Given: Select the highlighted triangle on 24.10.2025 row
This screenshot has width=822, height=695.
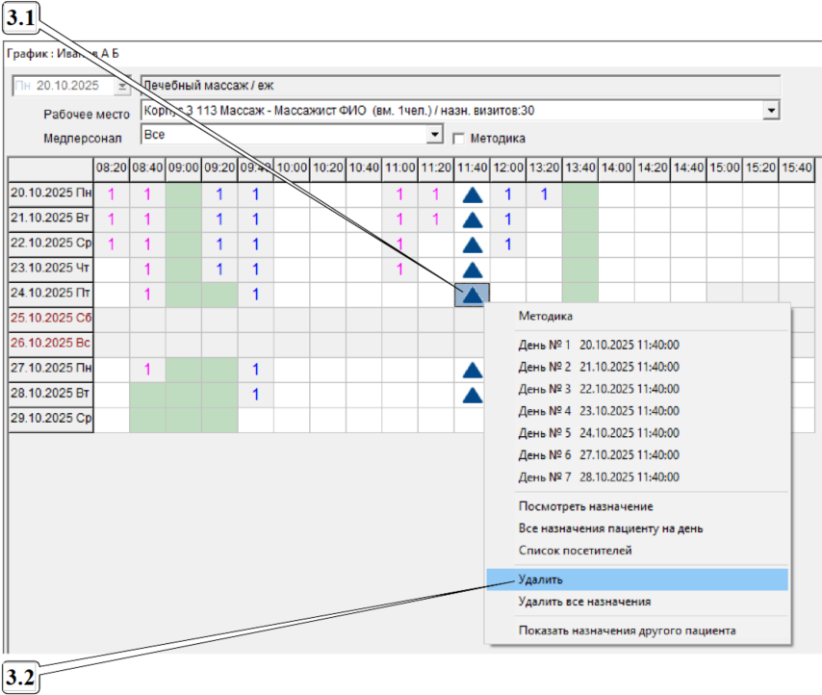Looking at the screenshot, I should click(472, 295).
